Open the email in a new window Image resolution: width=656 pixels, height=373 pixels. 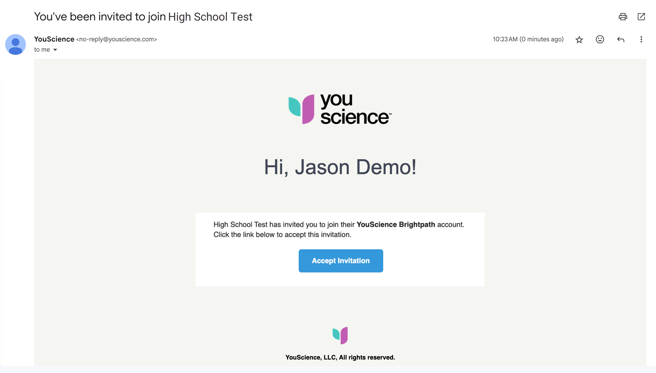[x=641, y=17]
